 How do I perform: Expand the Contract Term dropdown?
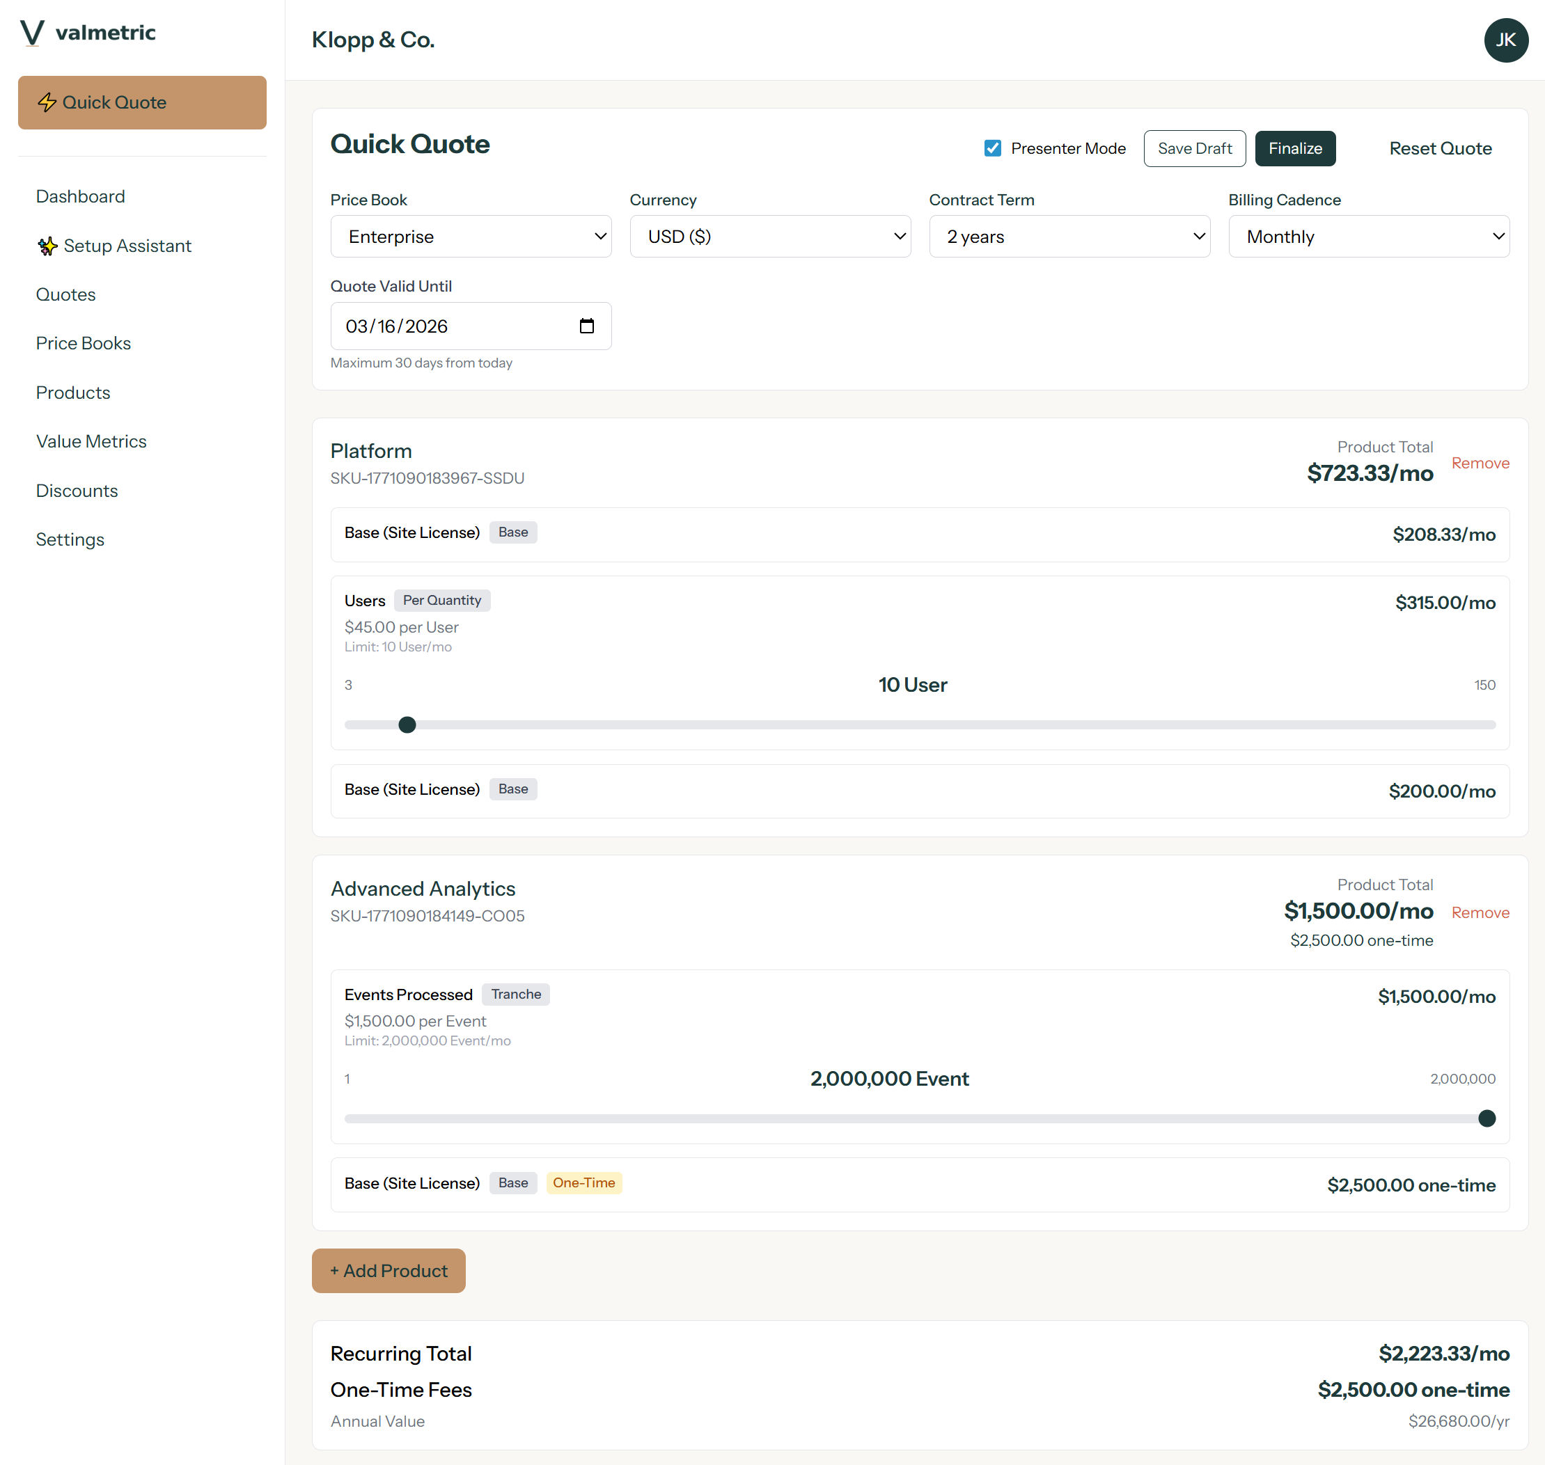coord(1069,236)
